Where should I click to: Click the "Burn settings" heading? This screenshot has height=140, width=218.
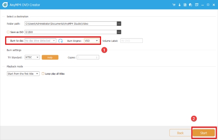[x=14, y=50]
